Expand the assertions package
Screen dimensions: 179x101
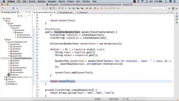(9, 44)
